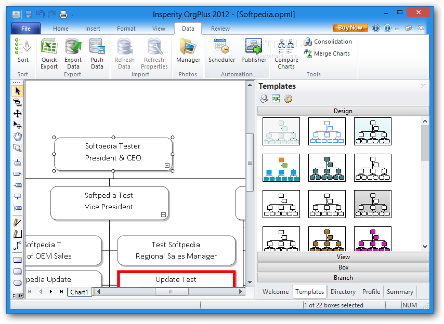
Task: Select the arrow pointer tool
Action: pyautogui.click(x=18, y=91)
